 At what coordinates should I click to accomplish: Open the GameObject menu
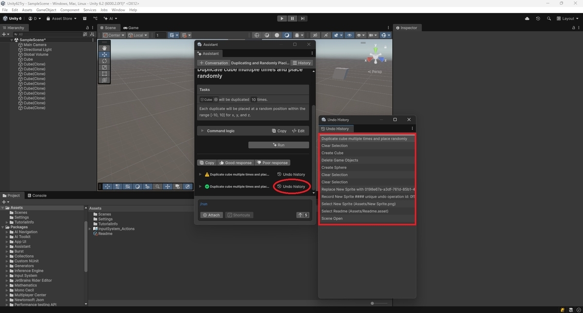tap(46, 10)
